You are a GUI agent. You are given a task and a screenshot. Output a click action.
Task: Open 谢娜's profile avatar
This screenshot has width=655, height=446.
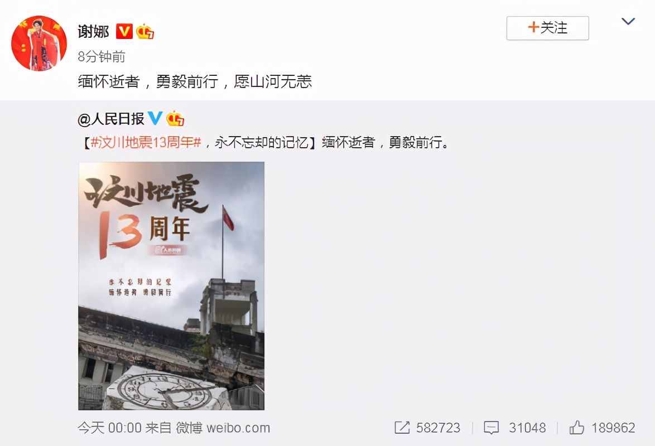39,43
